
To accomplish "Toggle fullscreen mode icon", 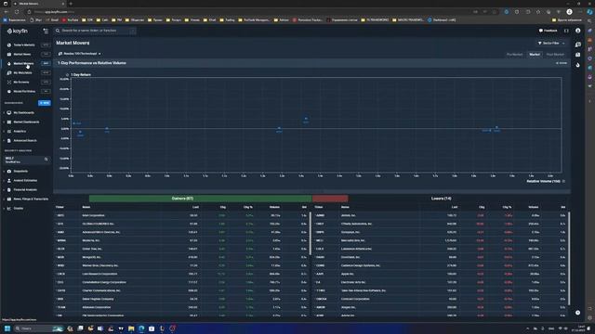I will coord(566,31).
